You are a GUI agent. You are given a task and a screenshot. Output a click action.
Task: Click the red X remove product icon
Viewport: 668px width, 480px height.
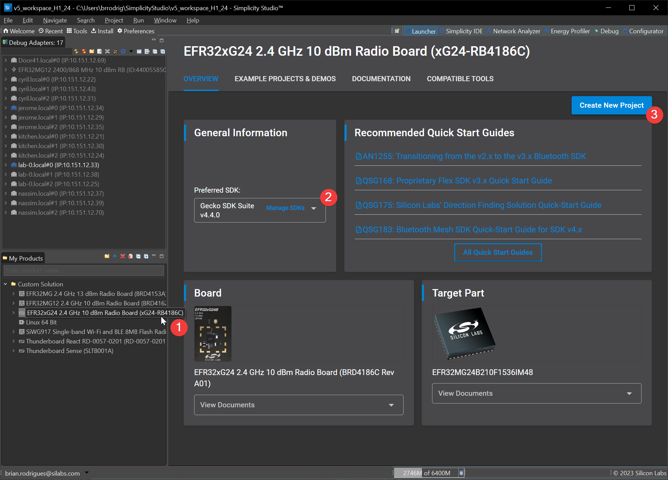(123, 256)
